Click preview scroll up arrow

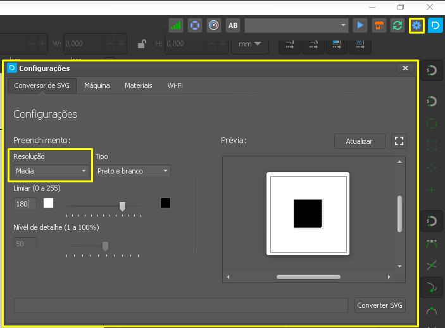399,162
